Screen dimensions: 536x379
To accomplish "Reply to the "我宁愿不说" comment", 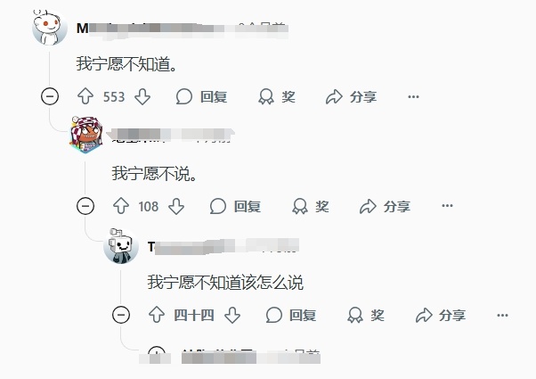I will [235, 206].
